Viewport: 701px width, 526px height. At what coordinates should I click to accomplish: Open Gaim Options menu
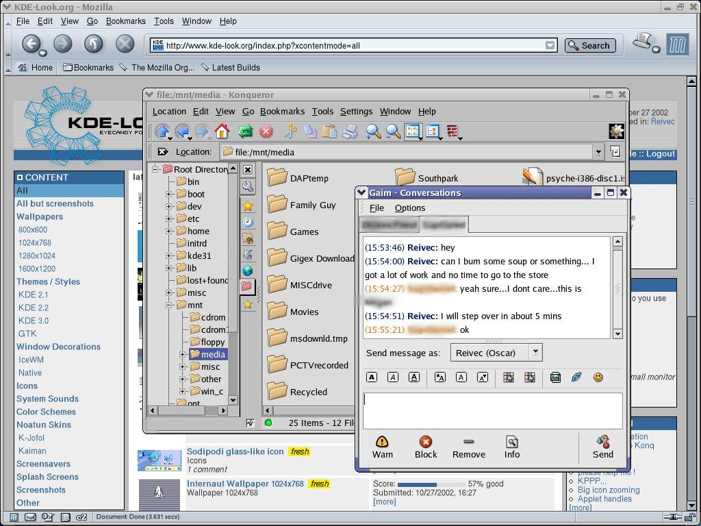[410, 208]
